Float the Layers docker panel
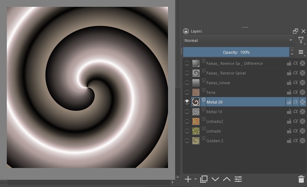The width and height of the screenshot is (307, 187). click(296, 31)
